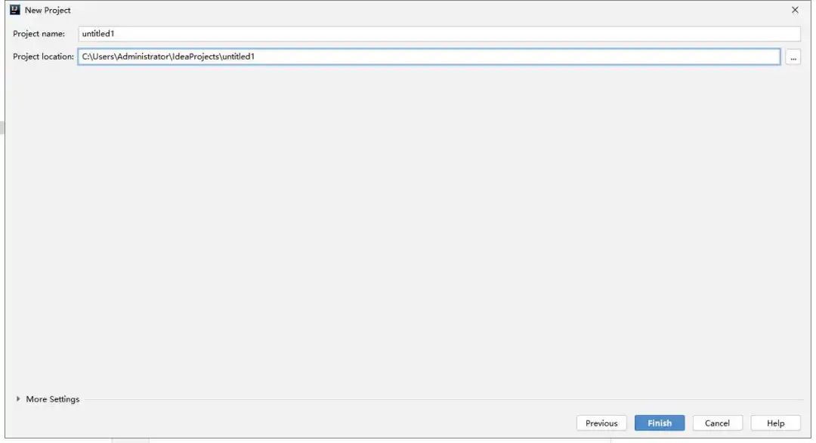Image resolution: width=816 pixels, height=443 pixels.
Task: Expand the More Settings triangle arrow
Action: point(18,399)
